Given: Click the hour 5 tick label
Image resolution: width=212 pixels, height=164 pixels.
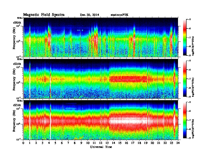Looking at the screenshot, I should click(x=55, y=143).
